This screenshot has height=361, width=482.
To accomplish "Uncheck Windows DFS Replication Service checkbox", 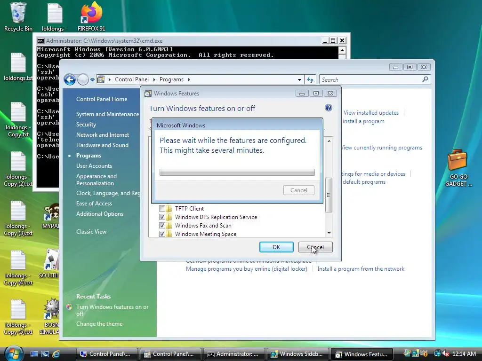I will click(x=162, y=217).
